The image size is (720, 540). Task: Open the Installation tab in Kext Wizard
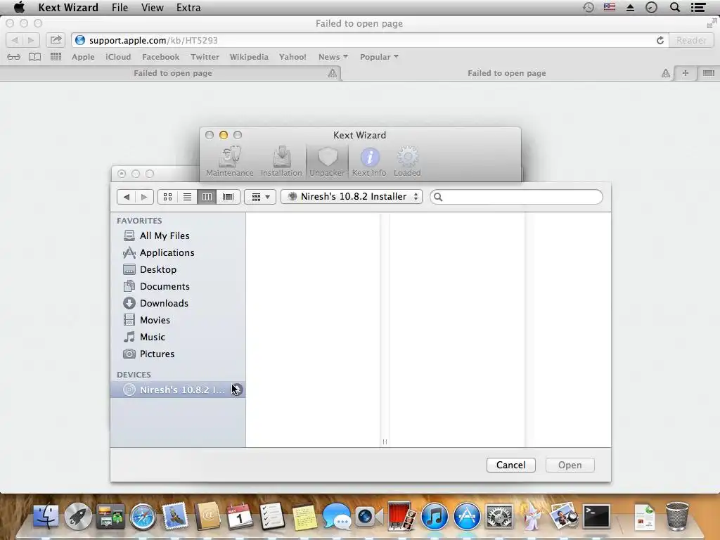(x=281, y=162)
